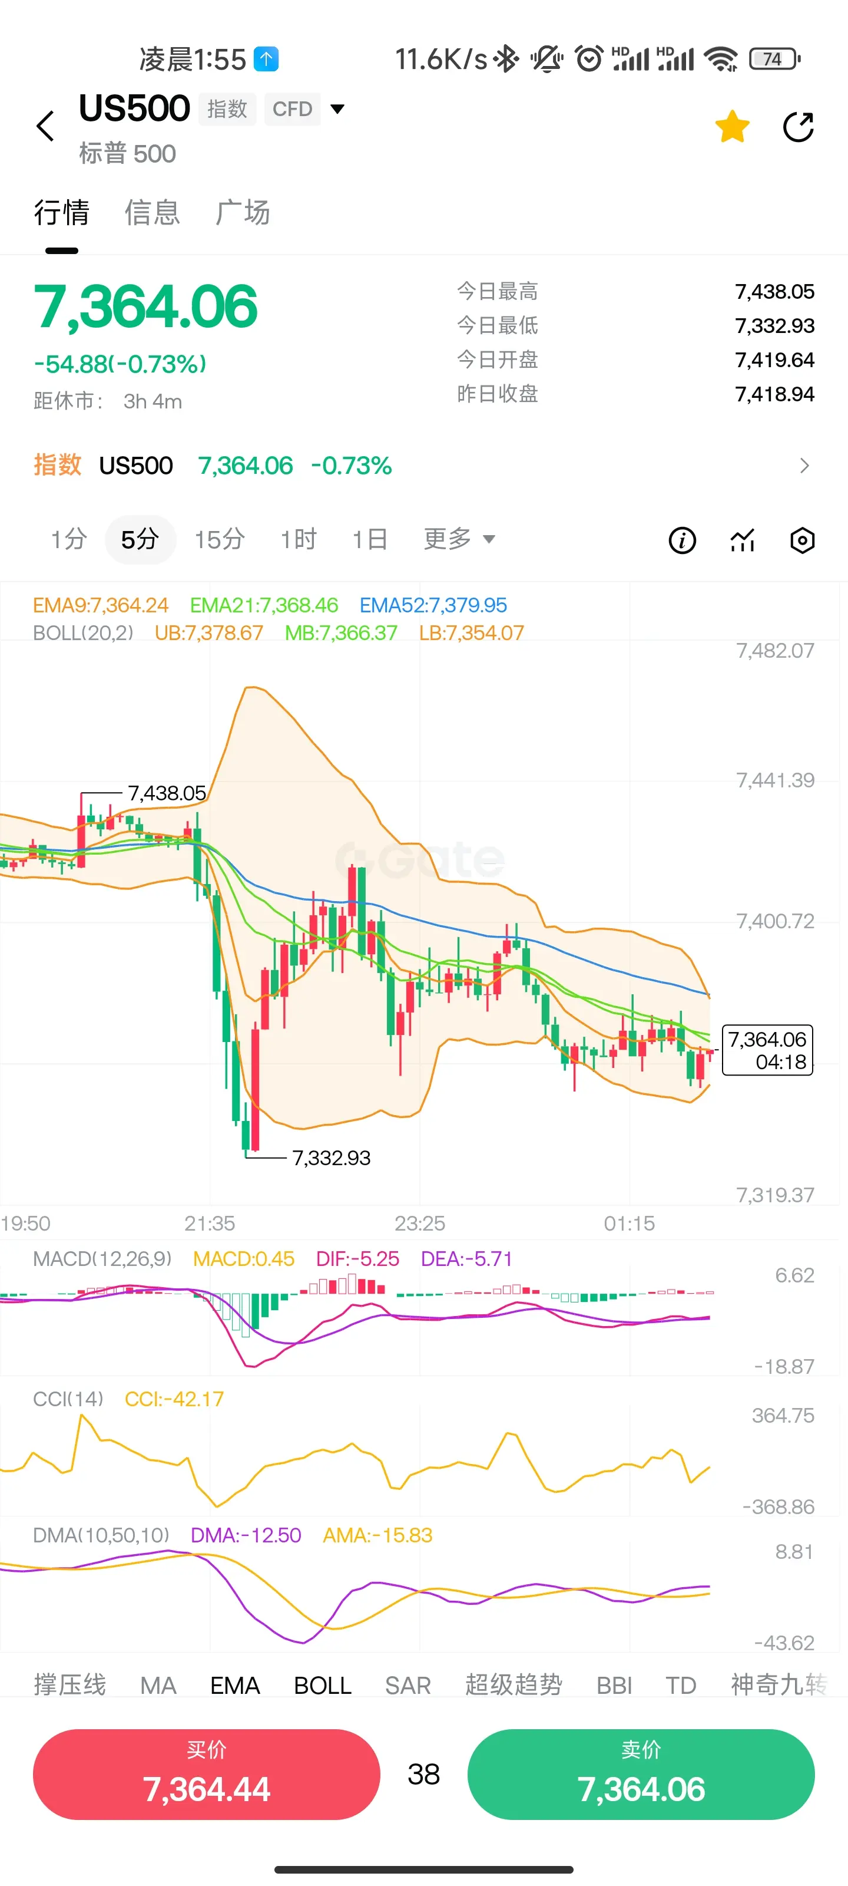
Task: Tap the current price tag 7,364.06 04:18
Action: [767, 1050]
